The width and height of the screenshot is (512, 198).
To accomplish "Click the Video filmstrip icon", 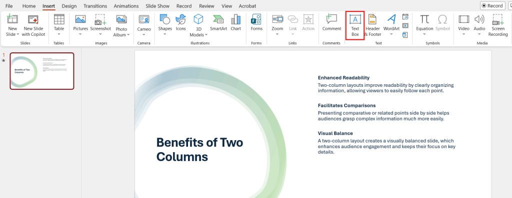I will coord(463,19).
